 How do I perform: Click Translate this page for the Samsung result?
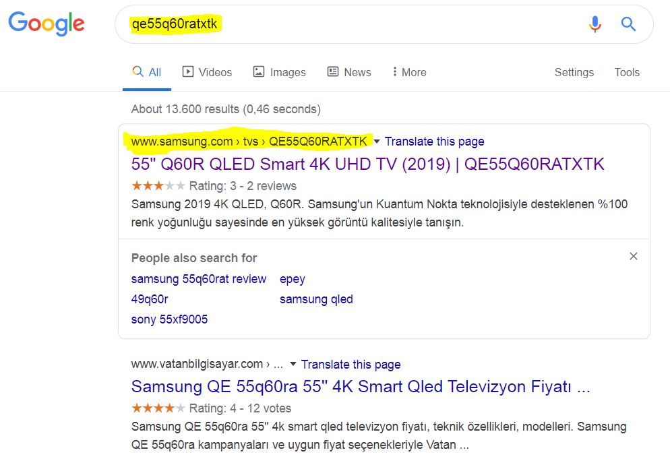point(434,142)
